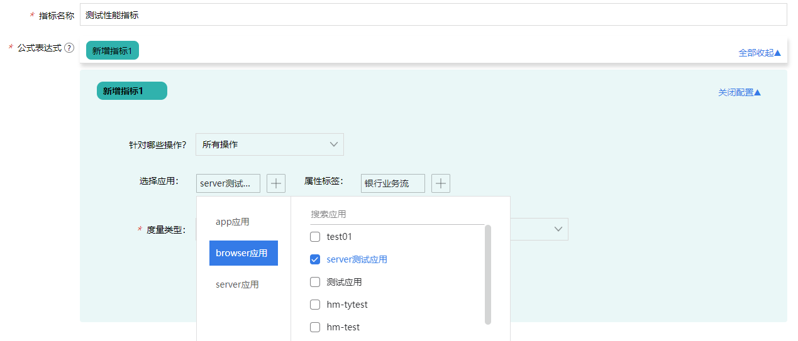Viewport: 798px width, 341px height.
Task: Click plus icon next to 选择应用
Action: click(276, 183)
